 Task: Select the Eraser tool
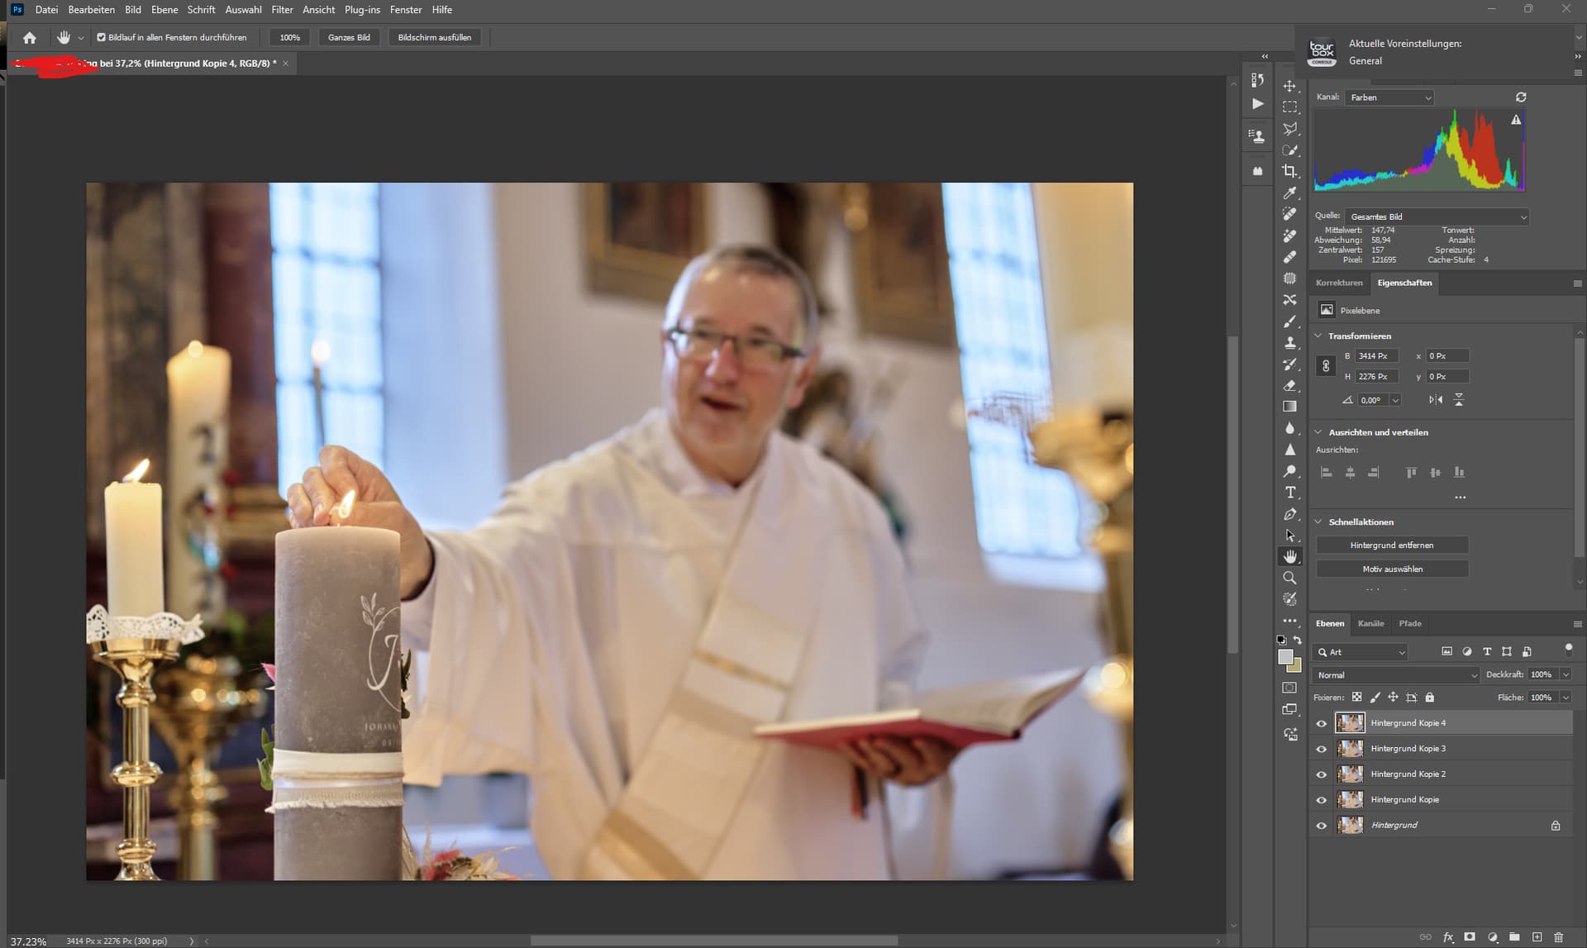coord(1289,385)
